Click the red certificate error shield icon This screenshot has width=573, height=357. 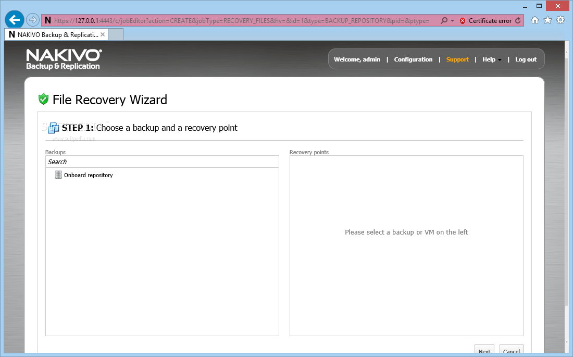462,21
